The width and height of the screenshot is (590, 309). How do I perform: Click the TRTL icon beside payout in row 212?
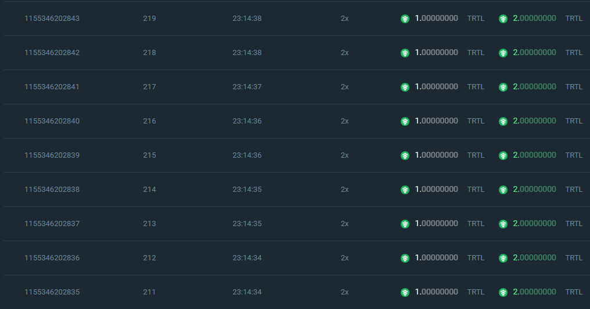coord(503,258)
